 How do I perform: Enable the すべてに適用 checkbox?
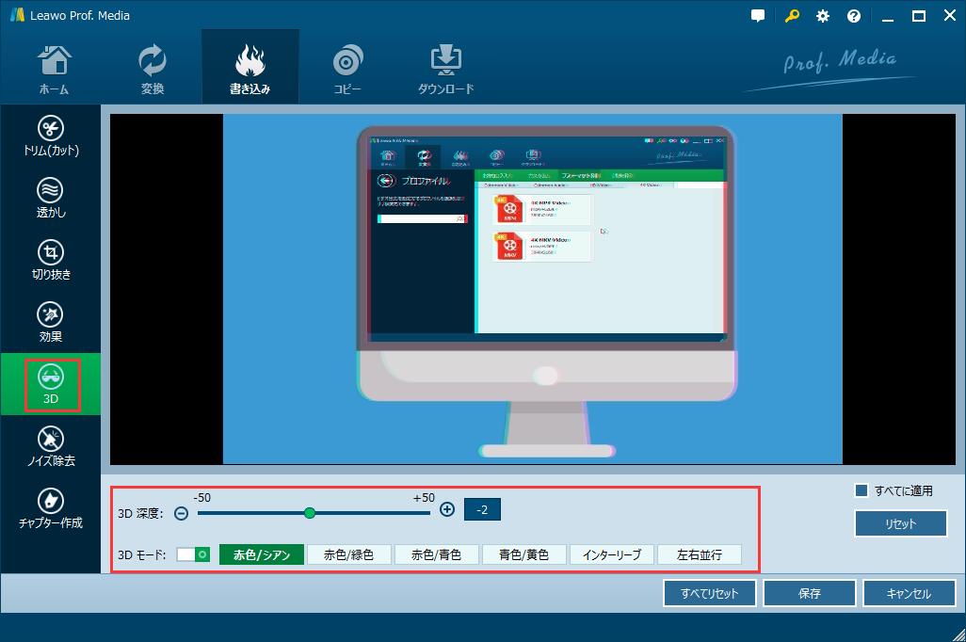(861, 490)
